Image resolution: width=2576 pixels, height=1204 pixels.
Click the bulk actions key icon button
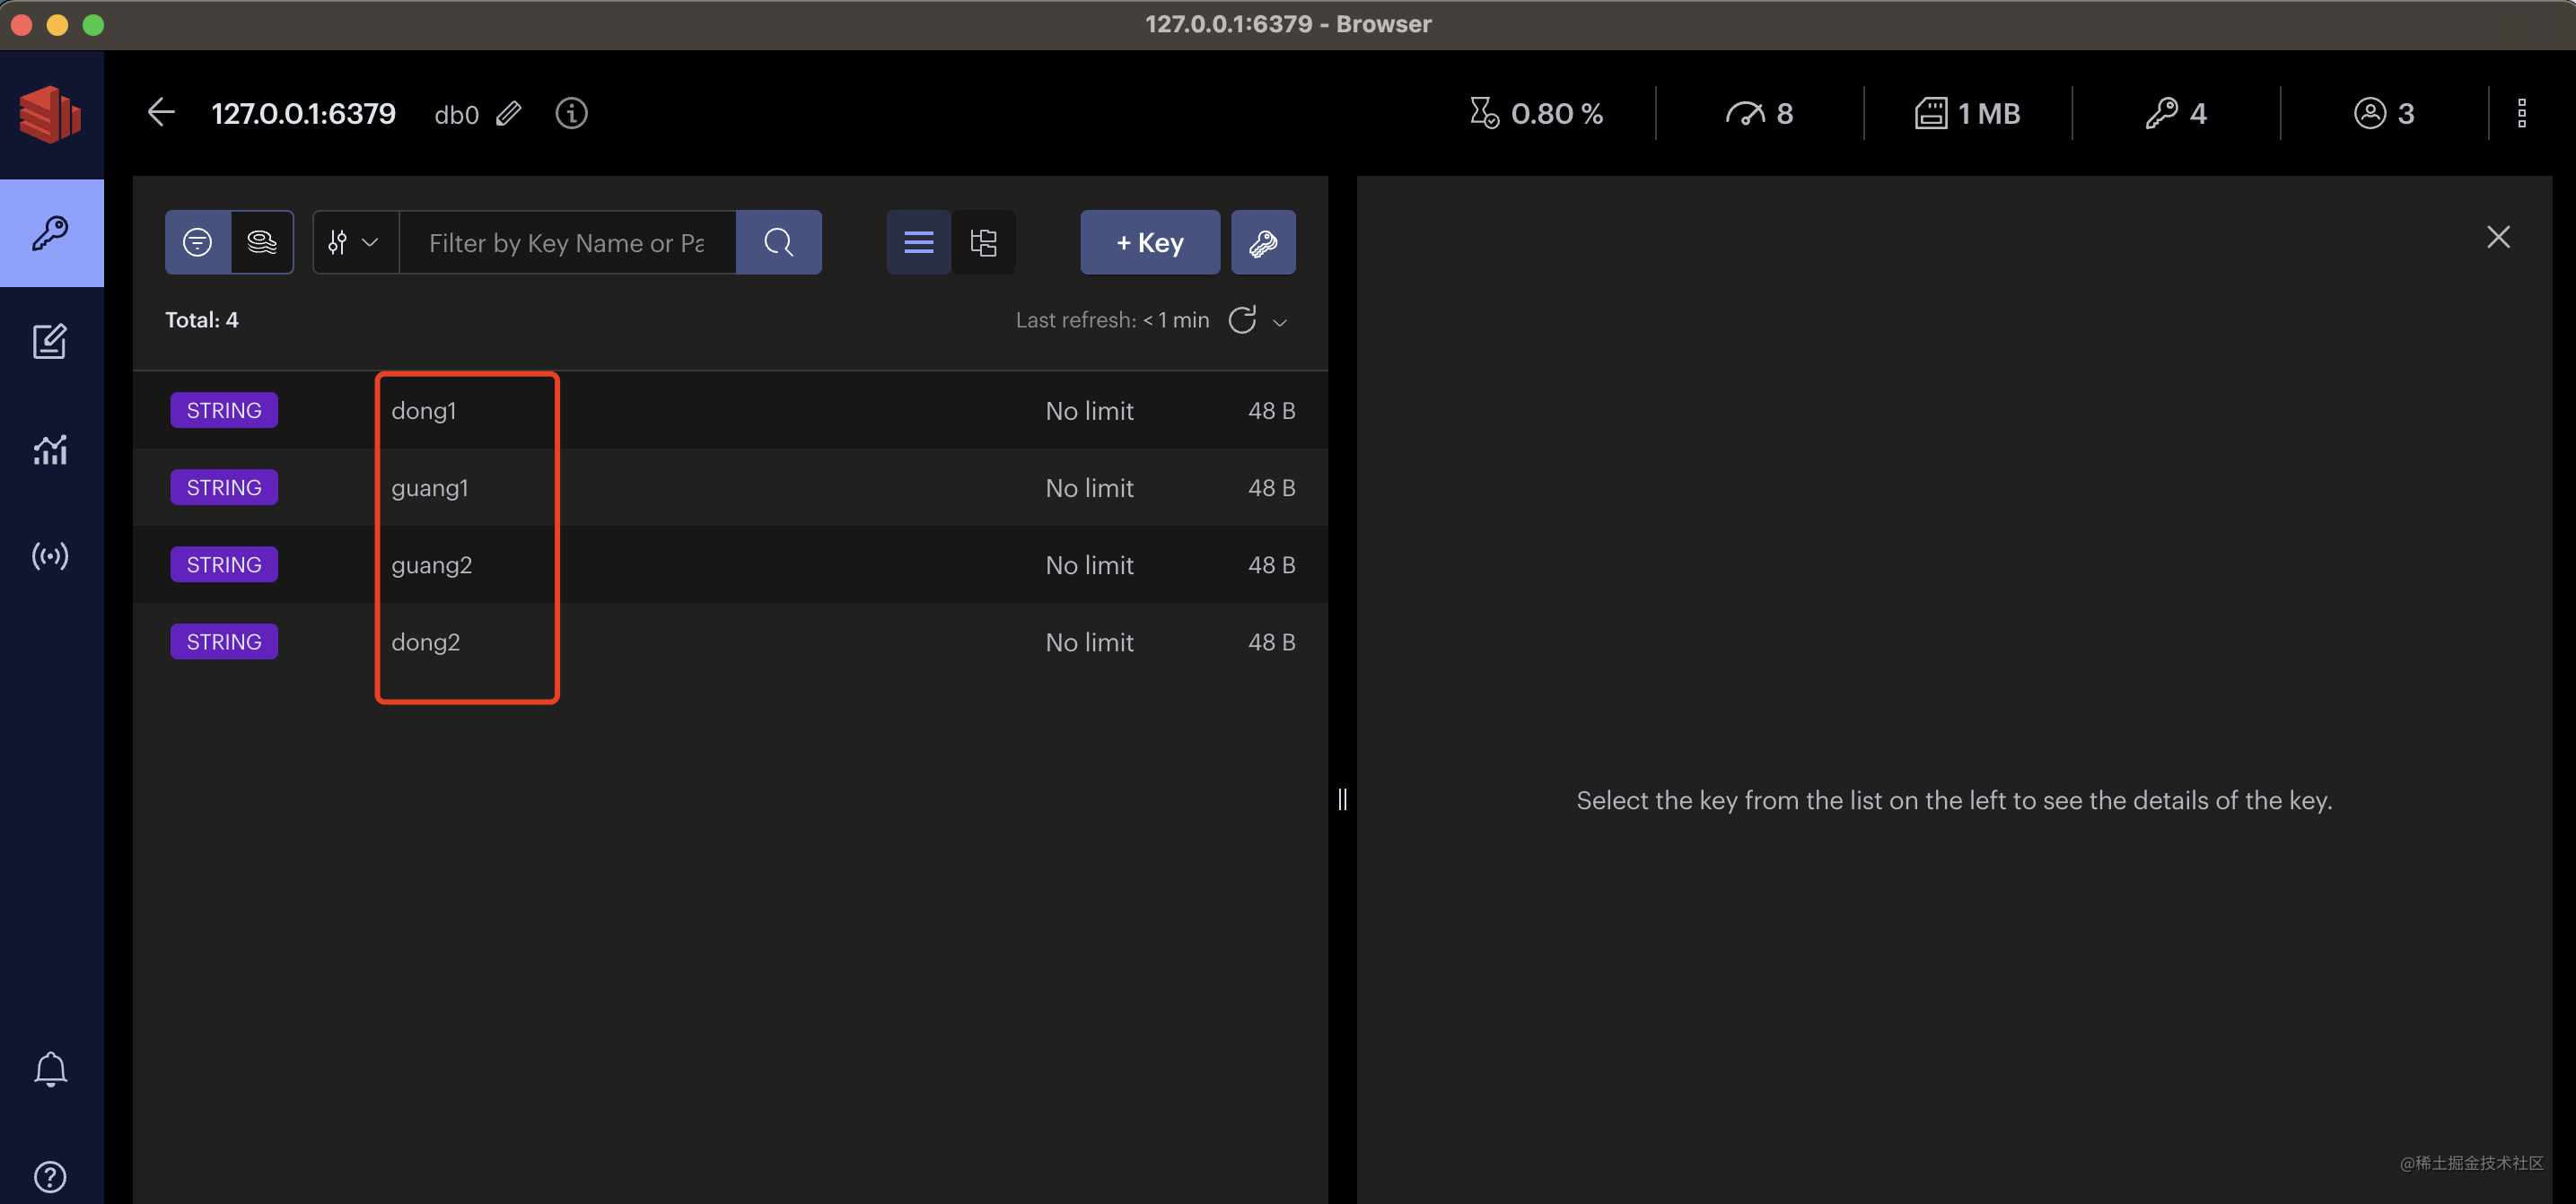pyautogui.click(x=1263, y=243)
